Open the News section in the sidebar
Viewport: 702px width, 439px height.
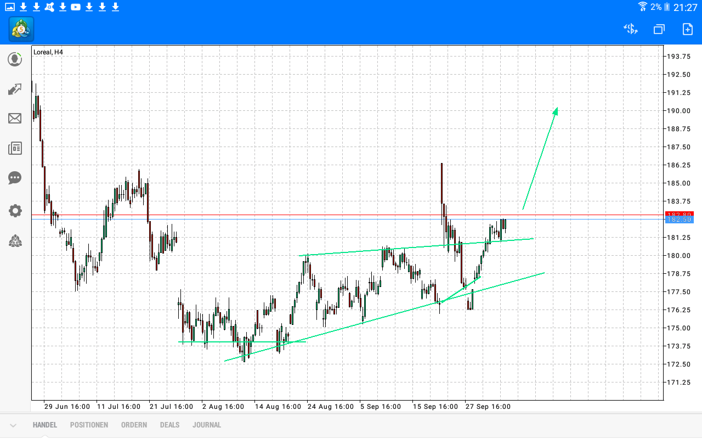click(15, 148)
